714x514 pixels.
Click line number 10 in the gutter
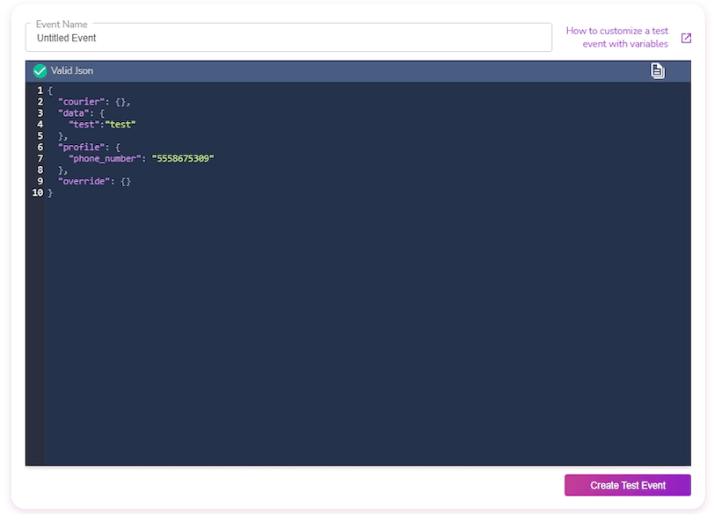pyautogui.click(x=38, y=193)
